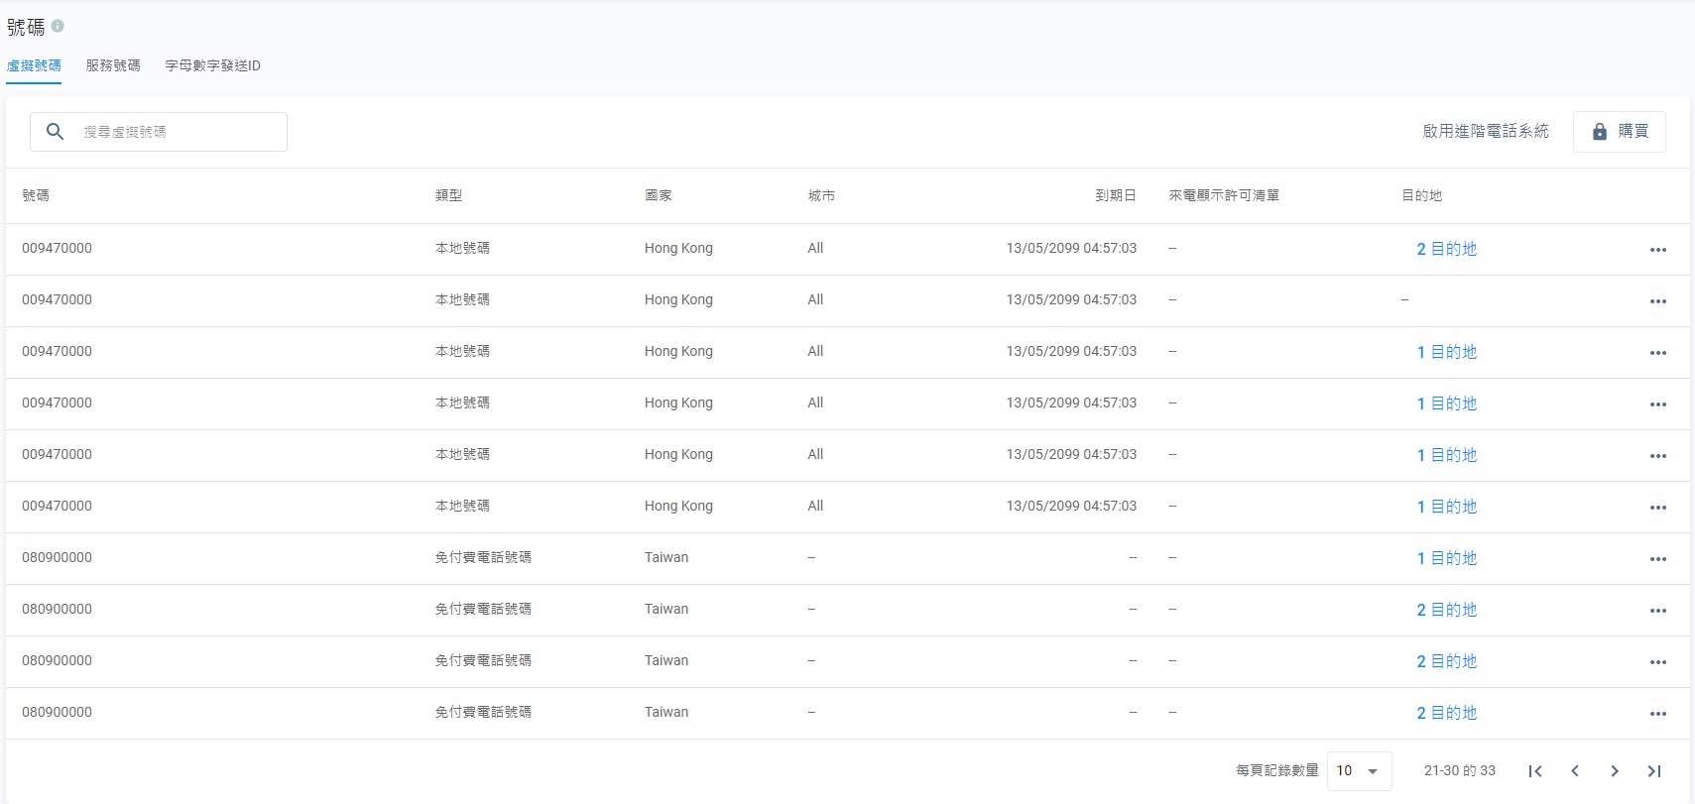Screen dimensions: 1695x804
Task: Open 1 目的地 link for first Taiwan number
Action: [1446, 558]
